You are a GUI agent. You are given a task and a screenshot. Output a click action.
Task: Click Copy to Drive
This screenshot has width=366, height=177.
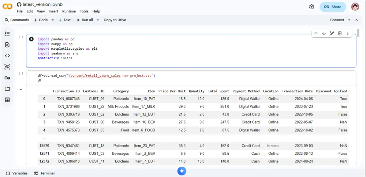coord(115,20)
